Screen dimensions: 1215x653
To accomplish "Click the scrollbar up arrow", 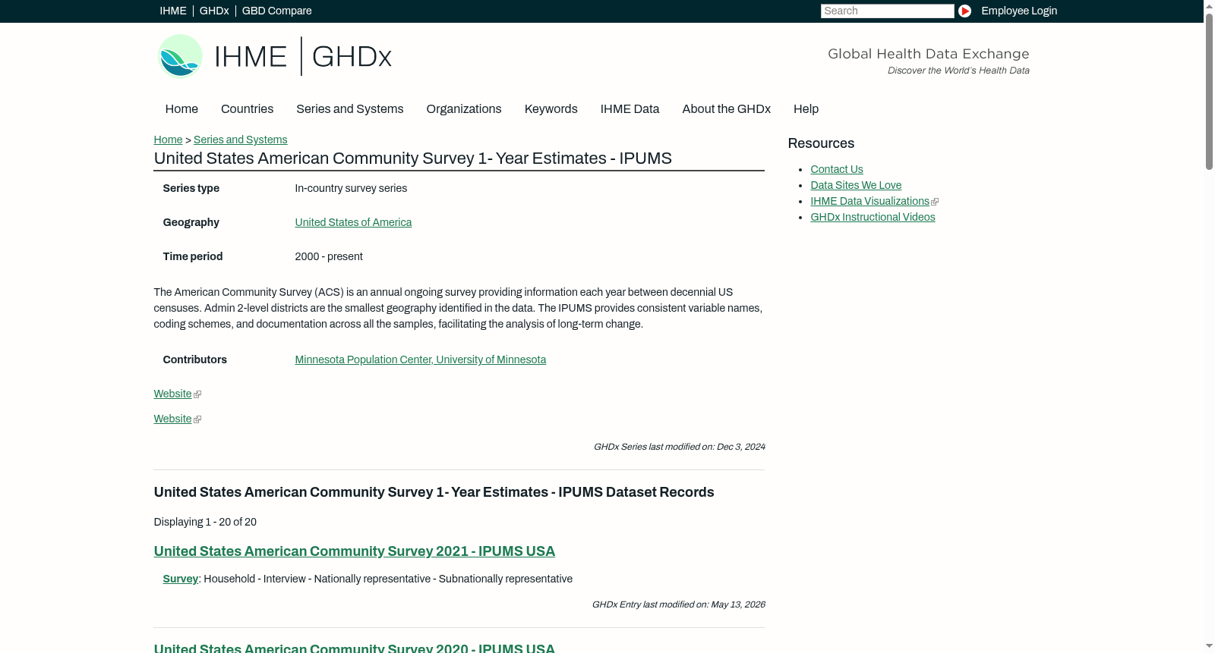I will coord(1209,6).
